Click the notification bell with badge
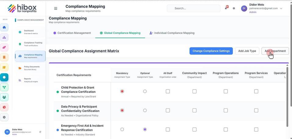This screenshot has height=139, width=292. (226, 8)
